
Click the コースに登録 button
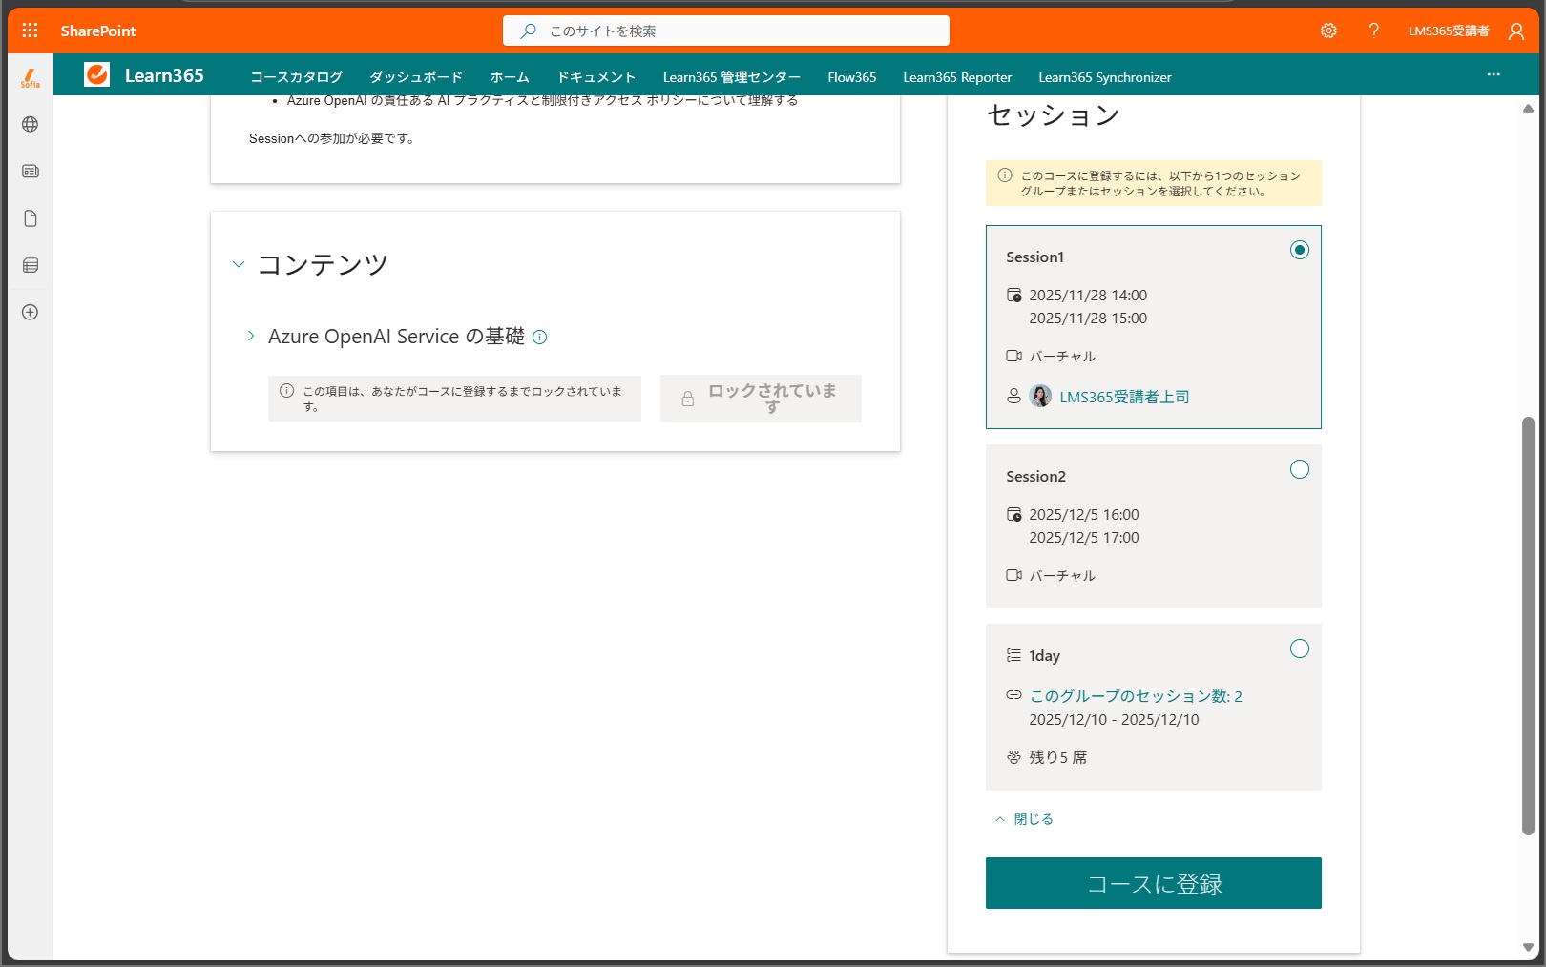click(1154, 883)
